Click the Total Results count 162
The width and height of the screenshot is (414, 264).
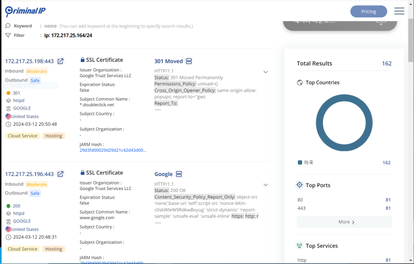point(387,63)
